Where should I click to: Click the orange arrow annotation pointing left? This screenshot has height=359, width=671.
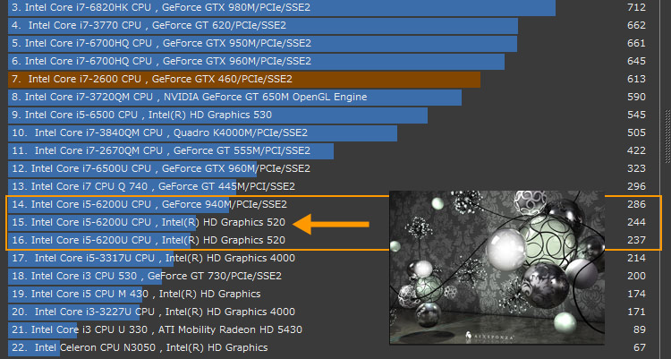332,223
